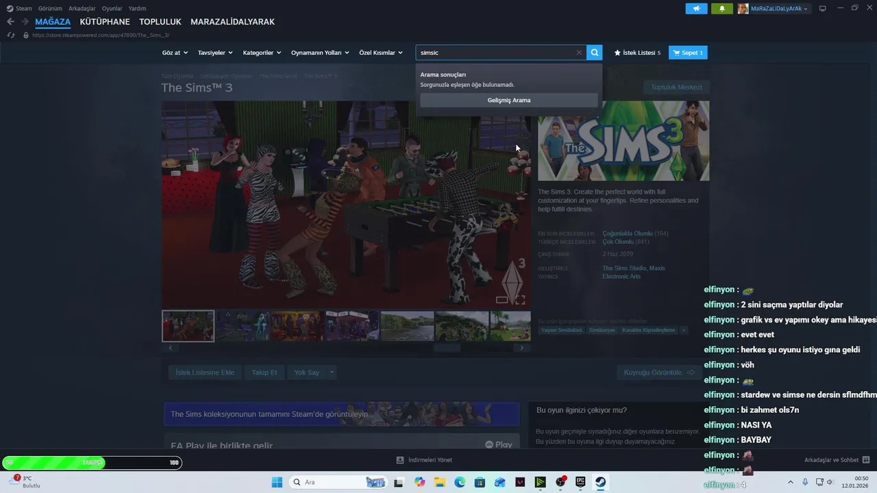Image resolution: width=877 pixels, height=493 pixels.
Task: Toggle fullscreen on the screenshot viewer
Action: (520, 300)
